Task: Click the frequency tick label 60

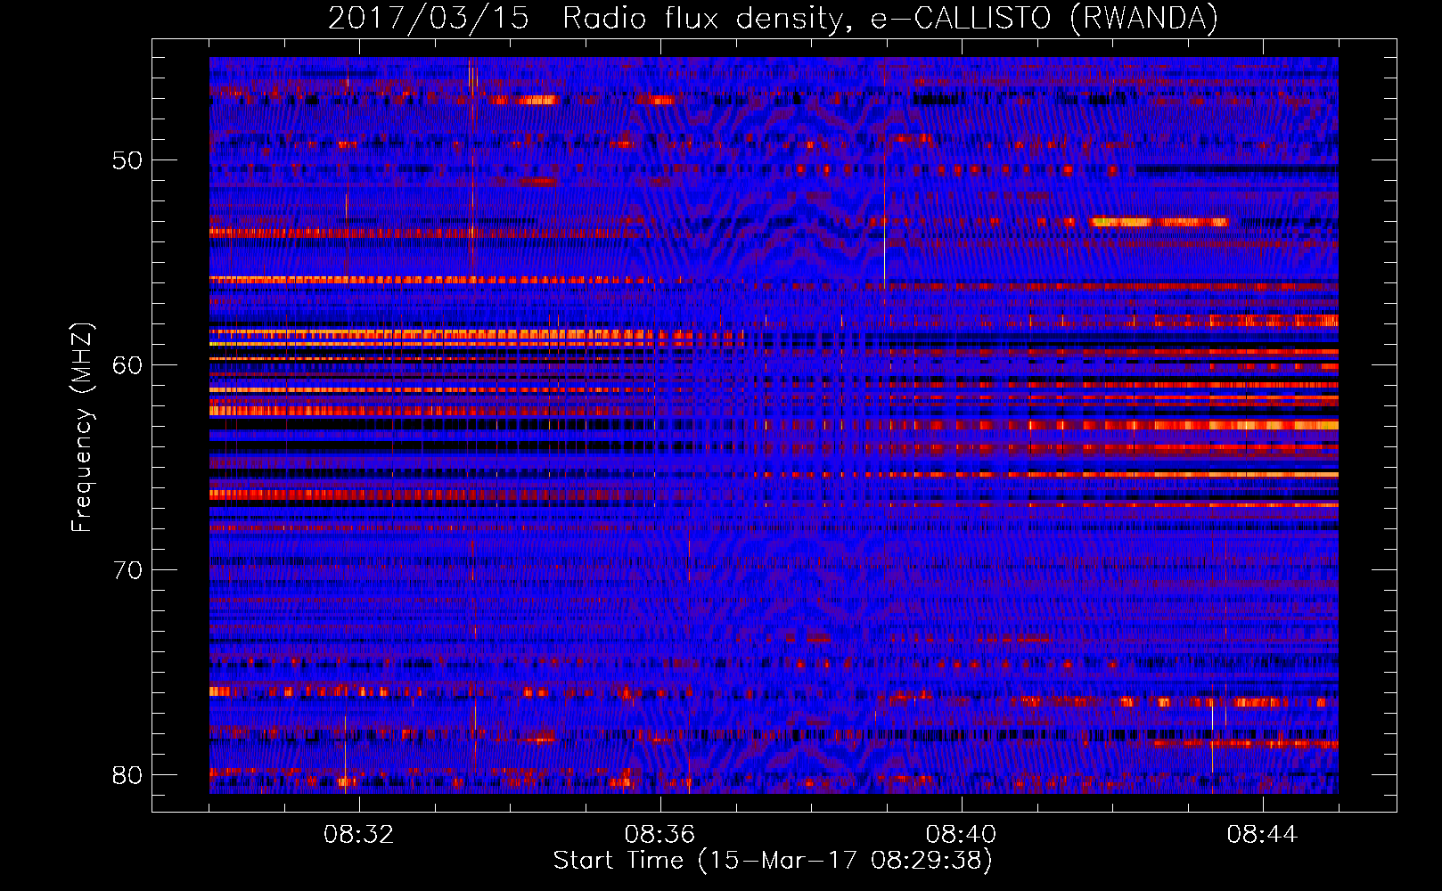Action: coord(127,364)
